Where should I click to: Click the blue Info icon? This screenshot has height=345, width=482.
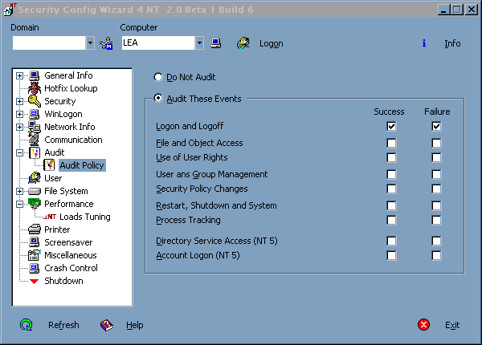pyautogui.click(x=423, y=43)
